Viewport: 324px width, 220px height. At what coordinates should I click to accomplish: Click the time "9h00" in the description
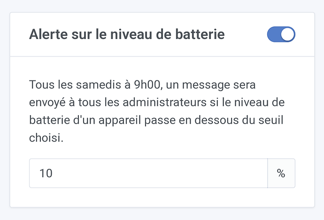136,85
